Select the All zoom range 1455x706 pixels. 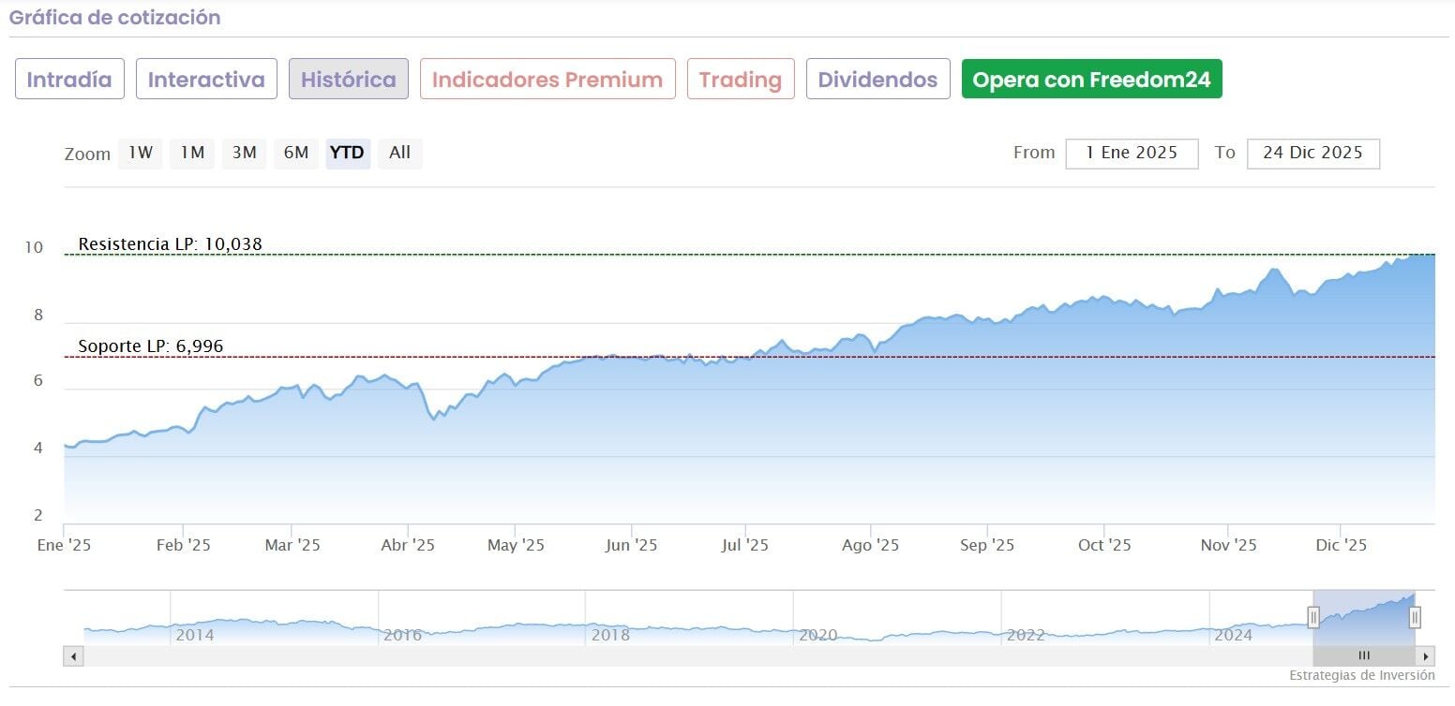pyautogui.click(x=400, y=153)
